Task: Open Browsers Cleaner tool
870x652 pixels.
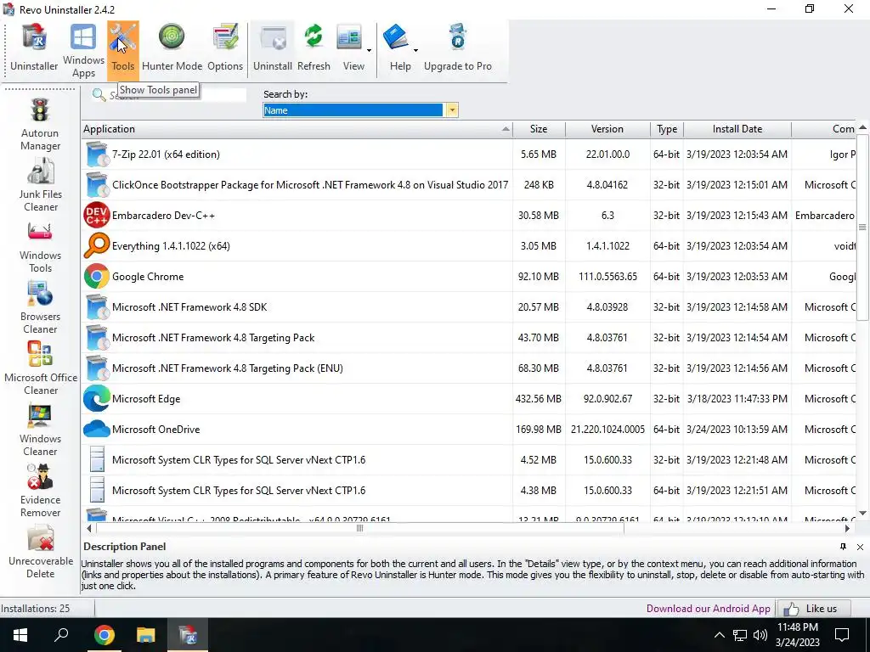Action: (40, 308)
